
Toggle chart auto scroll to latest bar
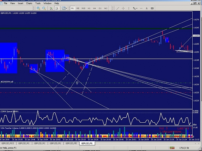51,8
